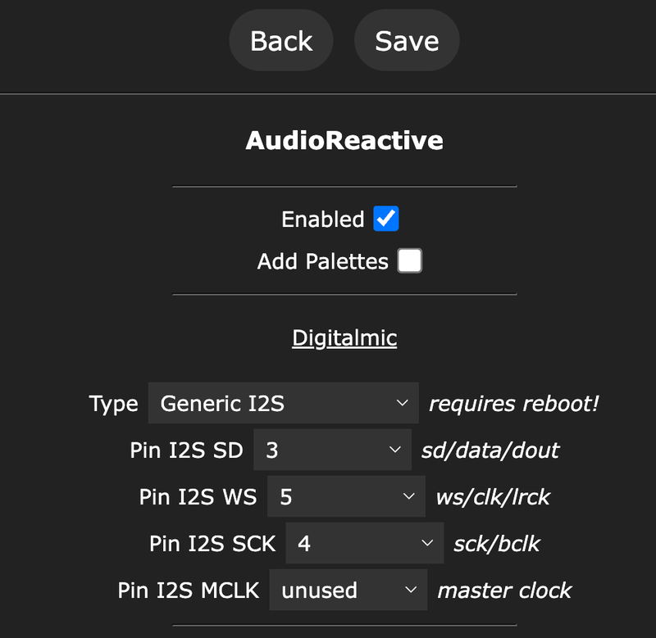Image resolution: width=656 pixels, height=638 pixels.
Task: Click the "master clock" hint text
Action: tap(504, 590)
